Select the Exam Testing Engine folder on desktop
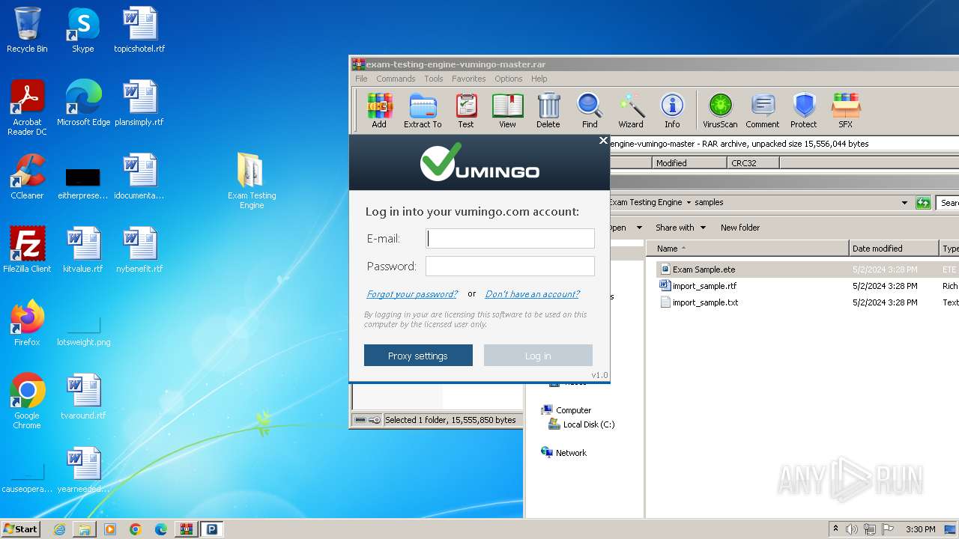The height and width of the screenshot is (539, 959). 252,180
